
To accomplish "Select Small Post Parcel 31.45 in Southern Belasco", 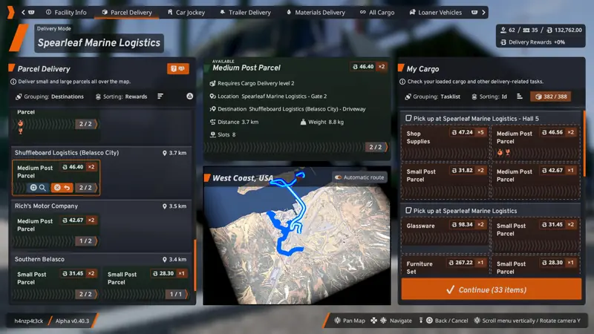I will [56, 284].
